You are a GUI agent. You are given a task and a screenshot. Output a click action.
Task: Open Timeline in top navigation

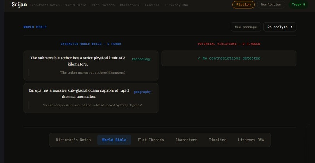coord(152,5)
